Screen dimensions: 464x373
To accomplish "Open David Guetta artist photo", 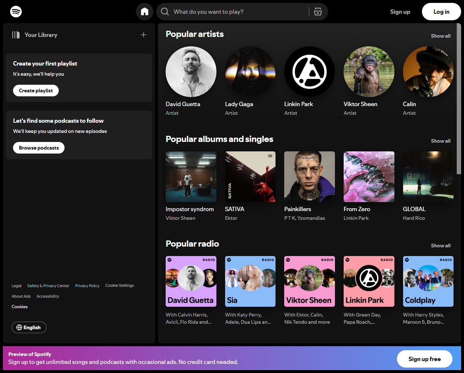I will pos(191,72).
